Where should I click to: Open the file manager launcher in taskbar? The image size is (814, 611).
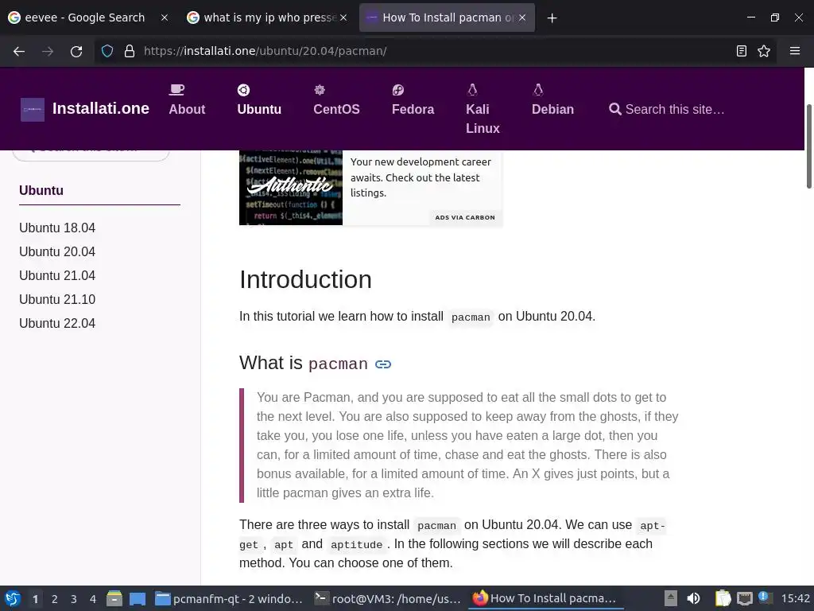point(114,598)
